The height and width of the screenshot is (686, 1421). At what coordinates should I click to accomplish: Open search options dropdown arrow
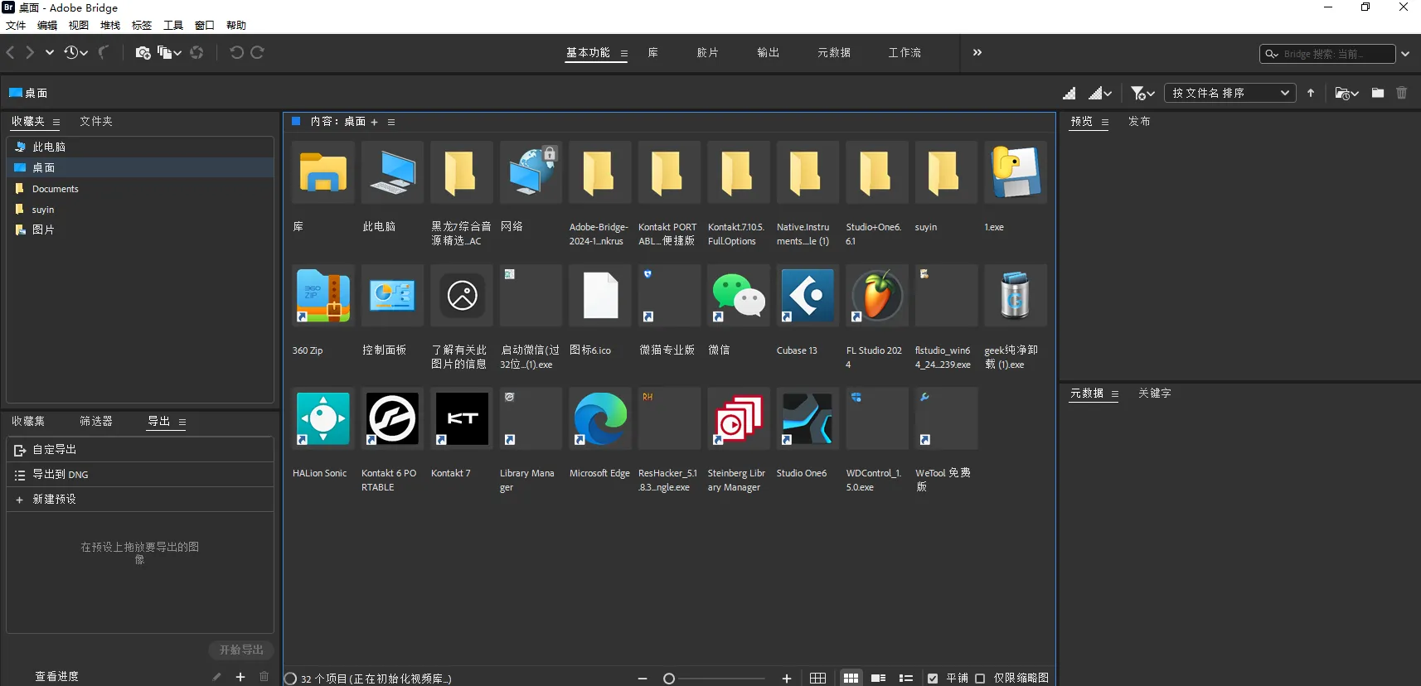[x=1405, y=54]
